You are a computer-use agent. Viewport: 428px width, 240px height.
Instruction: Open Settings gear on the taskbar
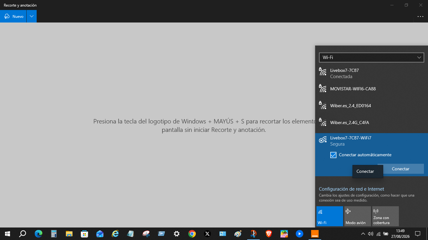tap(177, 234)
